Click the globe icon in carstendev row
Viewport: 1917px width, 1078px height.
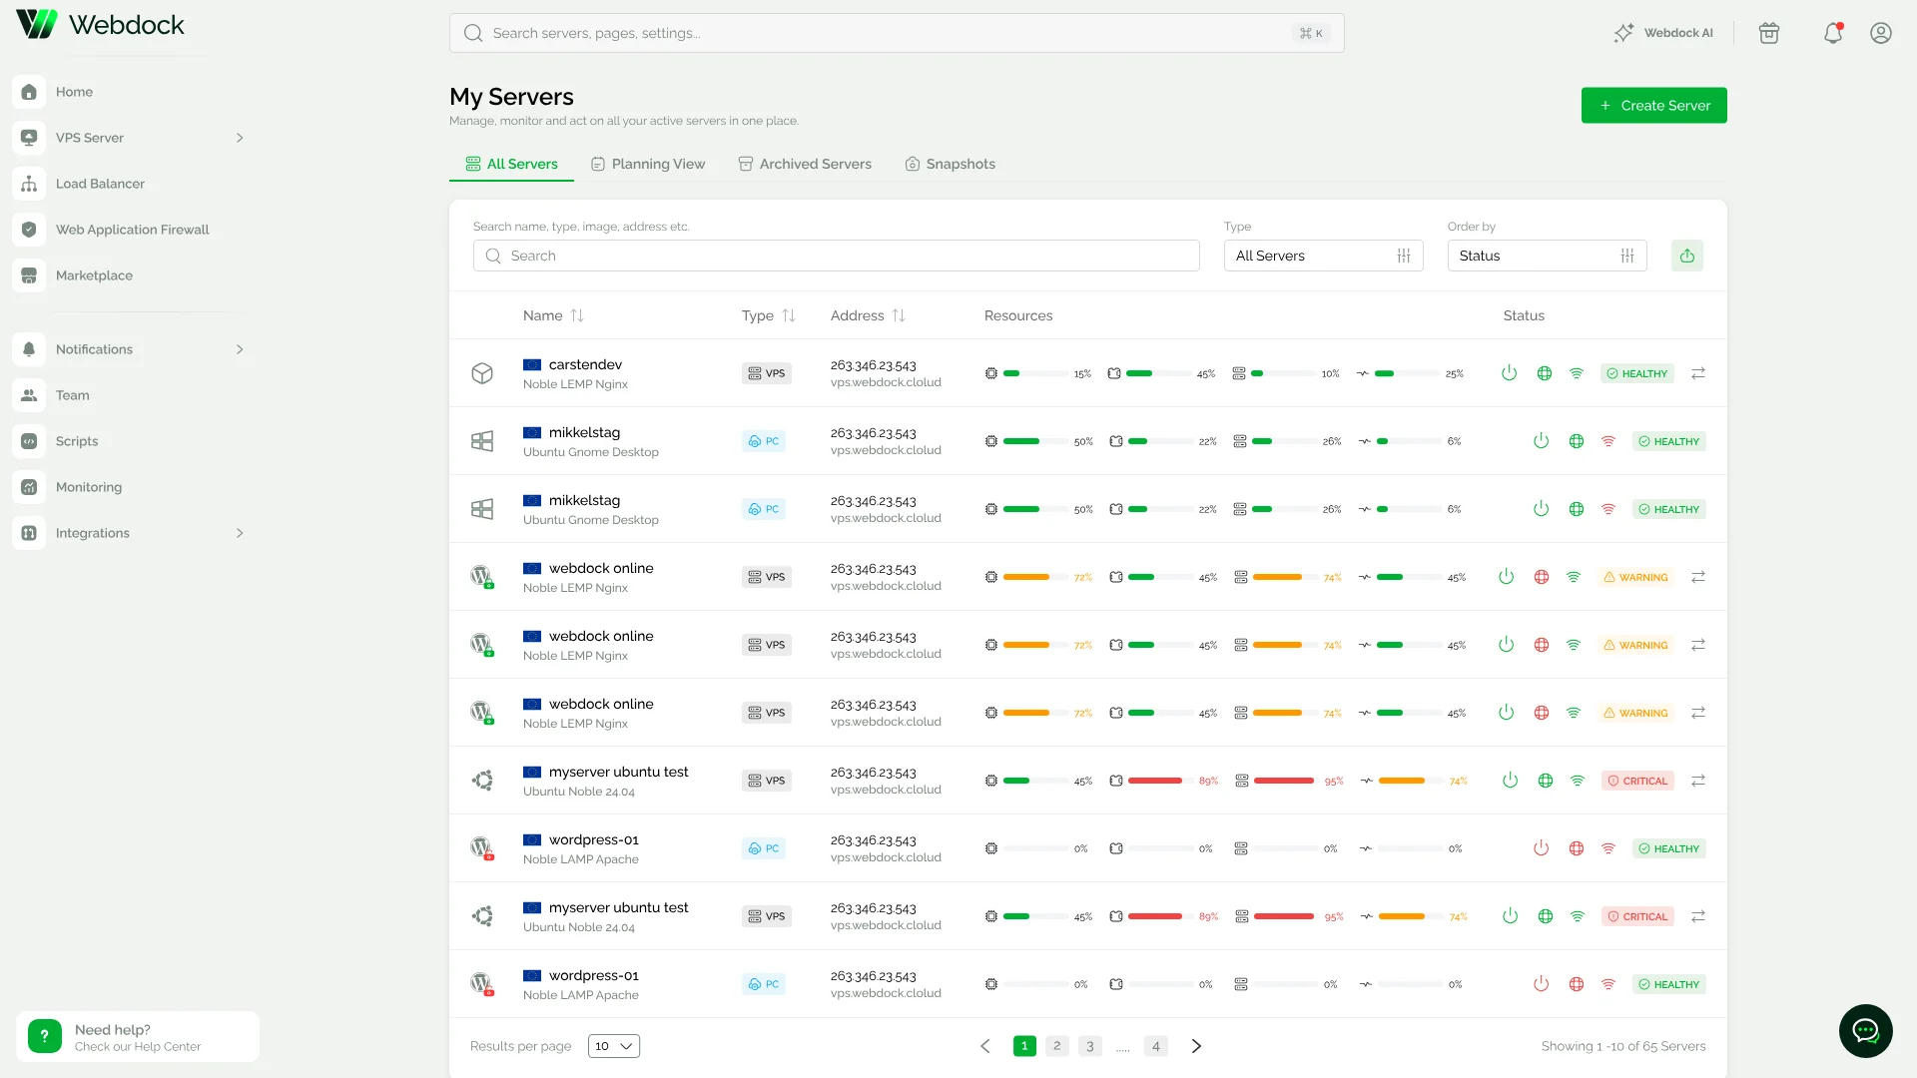[1545, 373]
